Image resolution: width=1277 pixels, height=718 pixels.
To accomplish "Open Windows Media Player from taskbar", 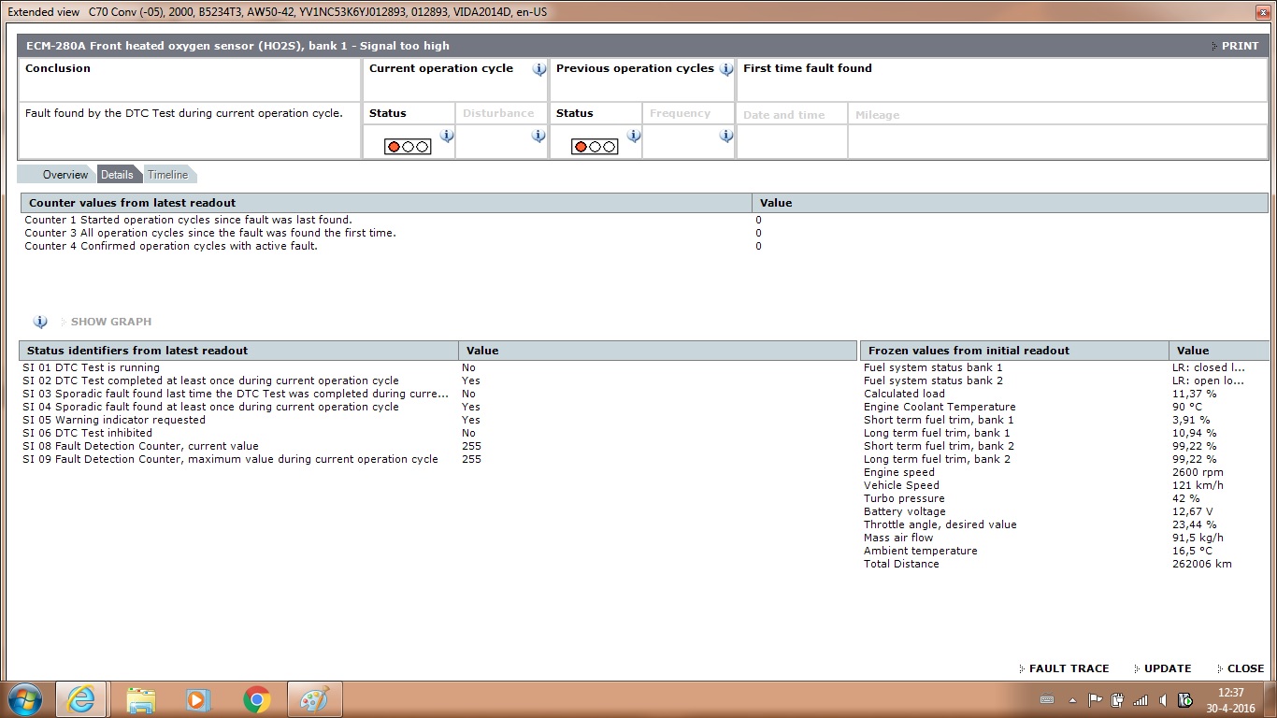I will (197, 699).
